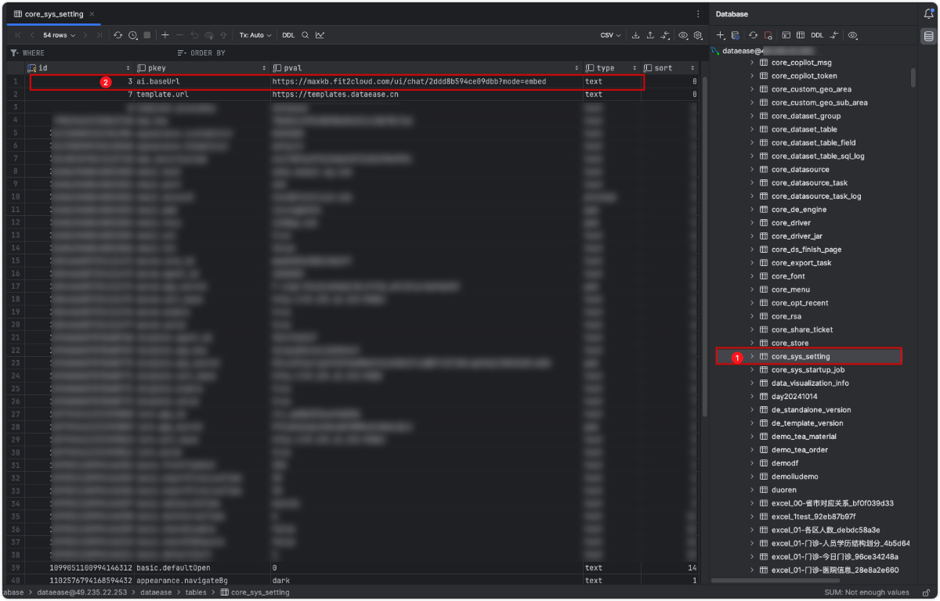Deactivate the connection with the red stop icon
The width and height of the screenshot is (940, 601).
point(768,35)
